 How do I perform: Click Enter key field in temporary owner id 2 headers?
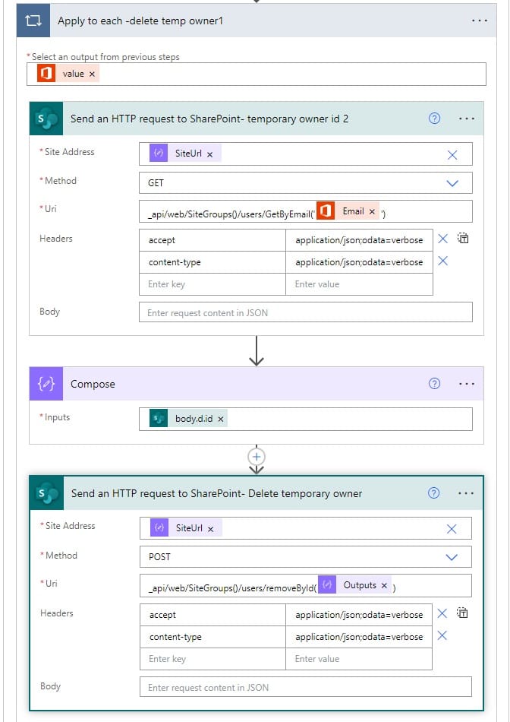coord(212,284)
